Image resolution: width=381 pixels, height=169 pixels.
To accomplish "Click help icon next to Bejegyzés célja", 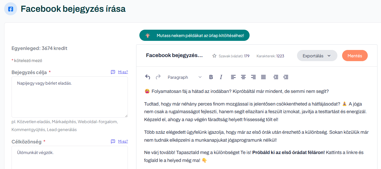I will tap(113, 72).
